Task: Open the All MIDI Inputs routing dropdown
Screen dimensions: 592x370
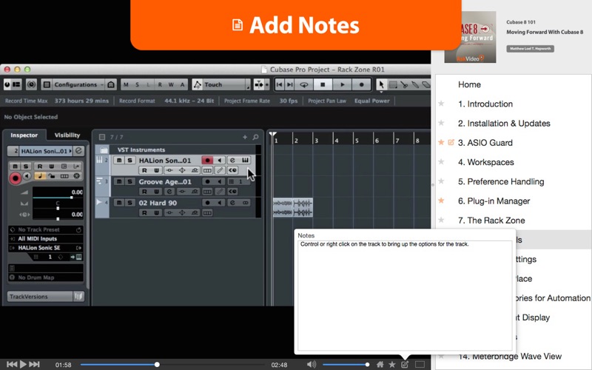Action: [46, 238]
